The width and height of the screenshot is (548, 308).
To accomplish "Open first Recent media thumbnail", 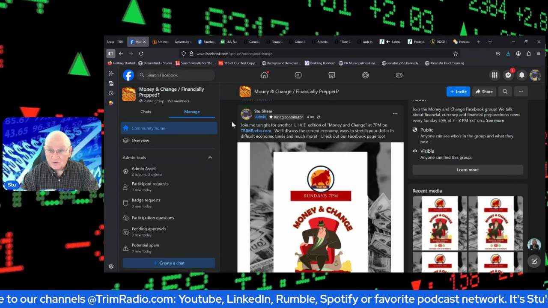I will pos(440,223).
